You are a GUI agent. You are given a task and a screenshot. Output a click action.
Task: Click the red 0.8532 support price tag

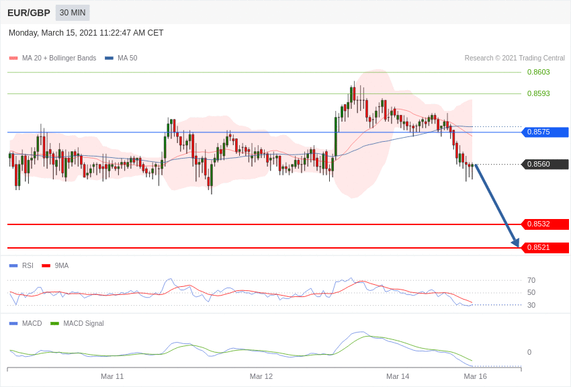(x=545, y=224)
